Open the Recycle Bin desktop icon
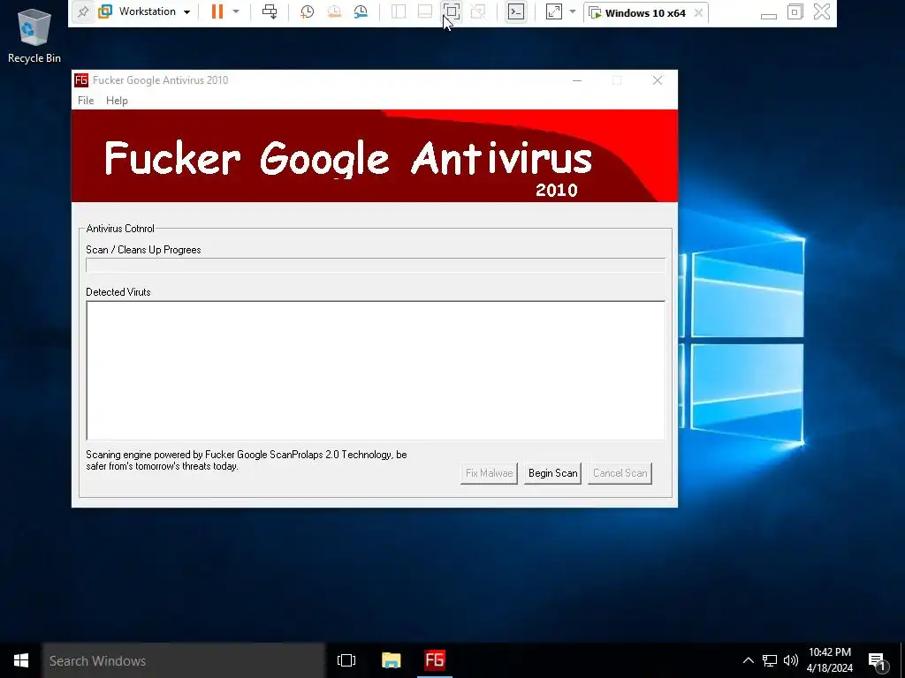The width and height of the screenshot is (905, 678). (x=34, y=35)
